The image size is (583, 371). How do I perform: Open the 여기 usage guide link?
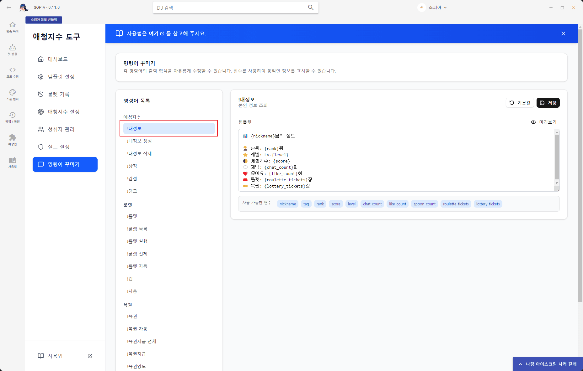click(153, 33)
